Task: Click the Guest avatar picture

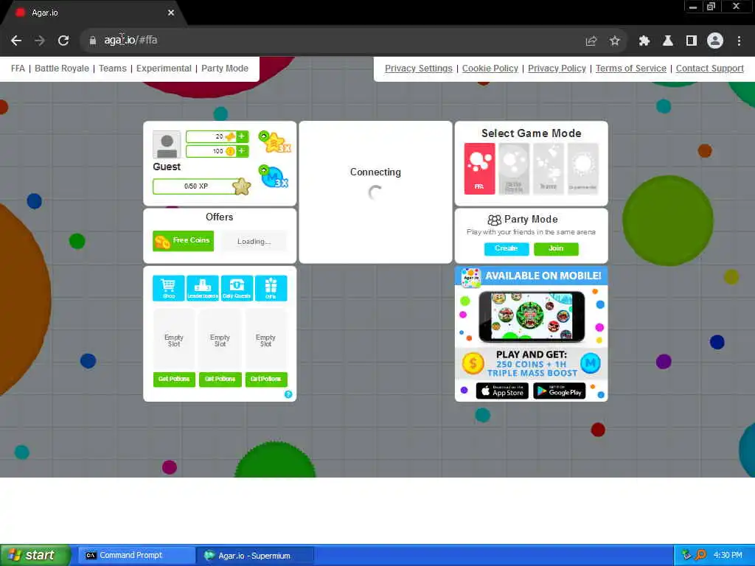Action: [167, 144]
